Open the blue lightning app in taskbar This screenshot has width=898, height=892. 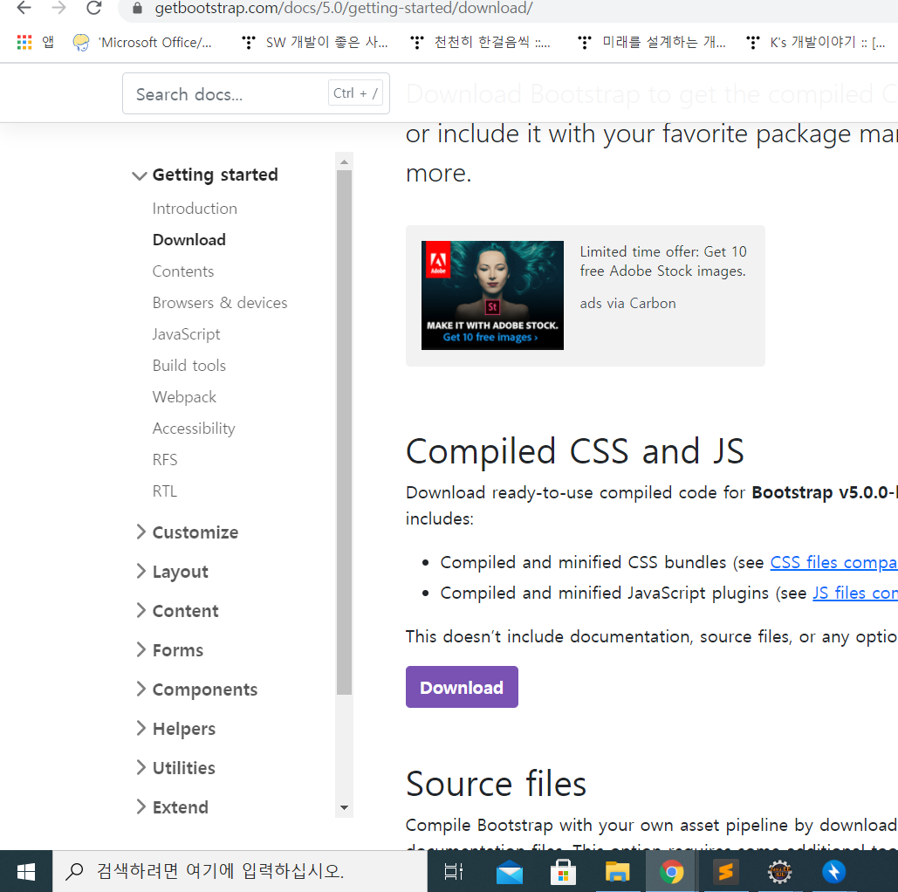click(x=833, y=872)
